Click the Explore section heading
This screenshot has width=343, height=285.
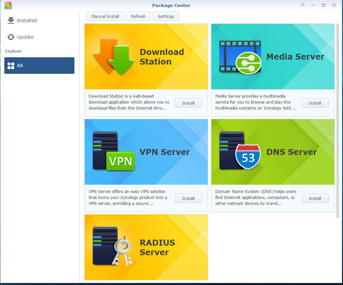(13, 51)
